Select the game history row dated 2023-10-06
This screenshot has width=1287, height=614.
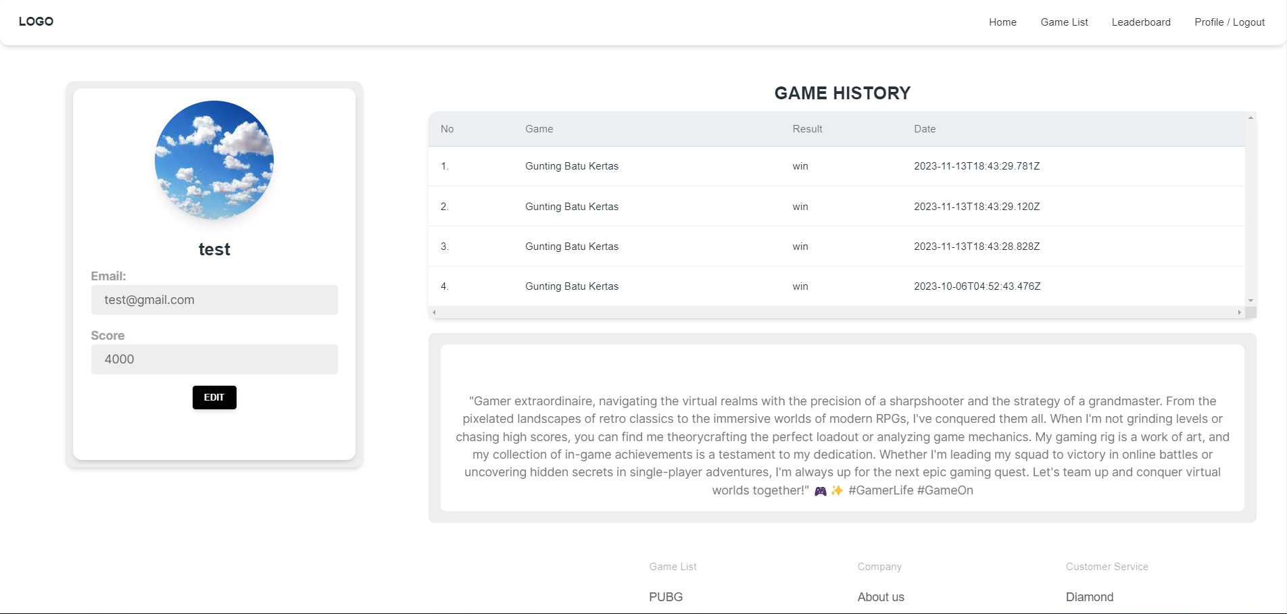point(977,286)
